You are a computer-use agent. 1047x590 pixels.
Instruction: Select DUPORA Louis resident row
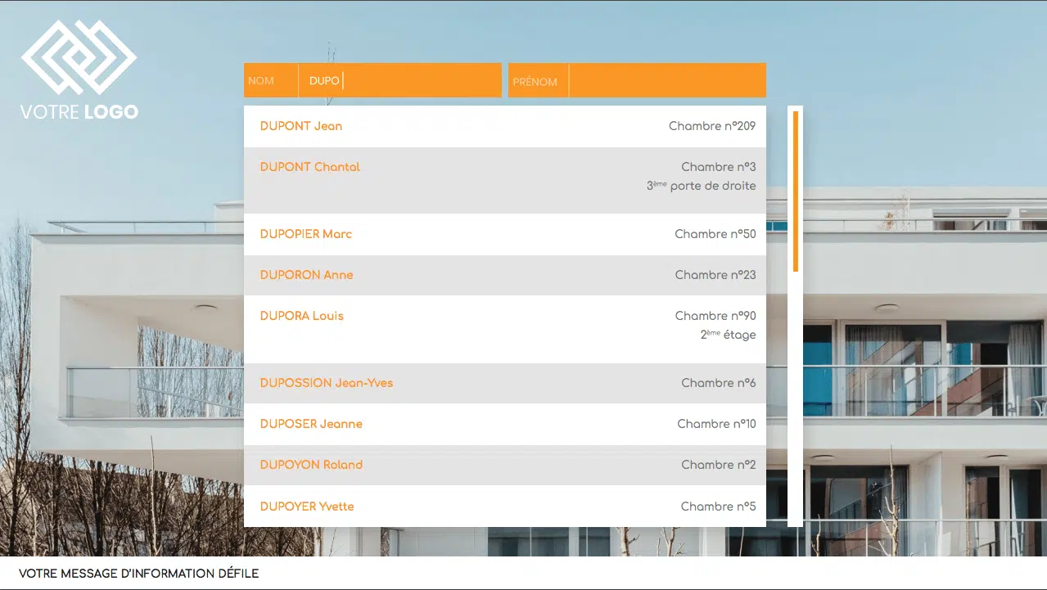point(301,316)
